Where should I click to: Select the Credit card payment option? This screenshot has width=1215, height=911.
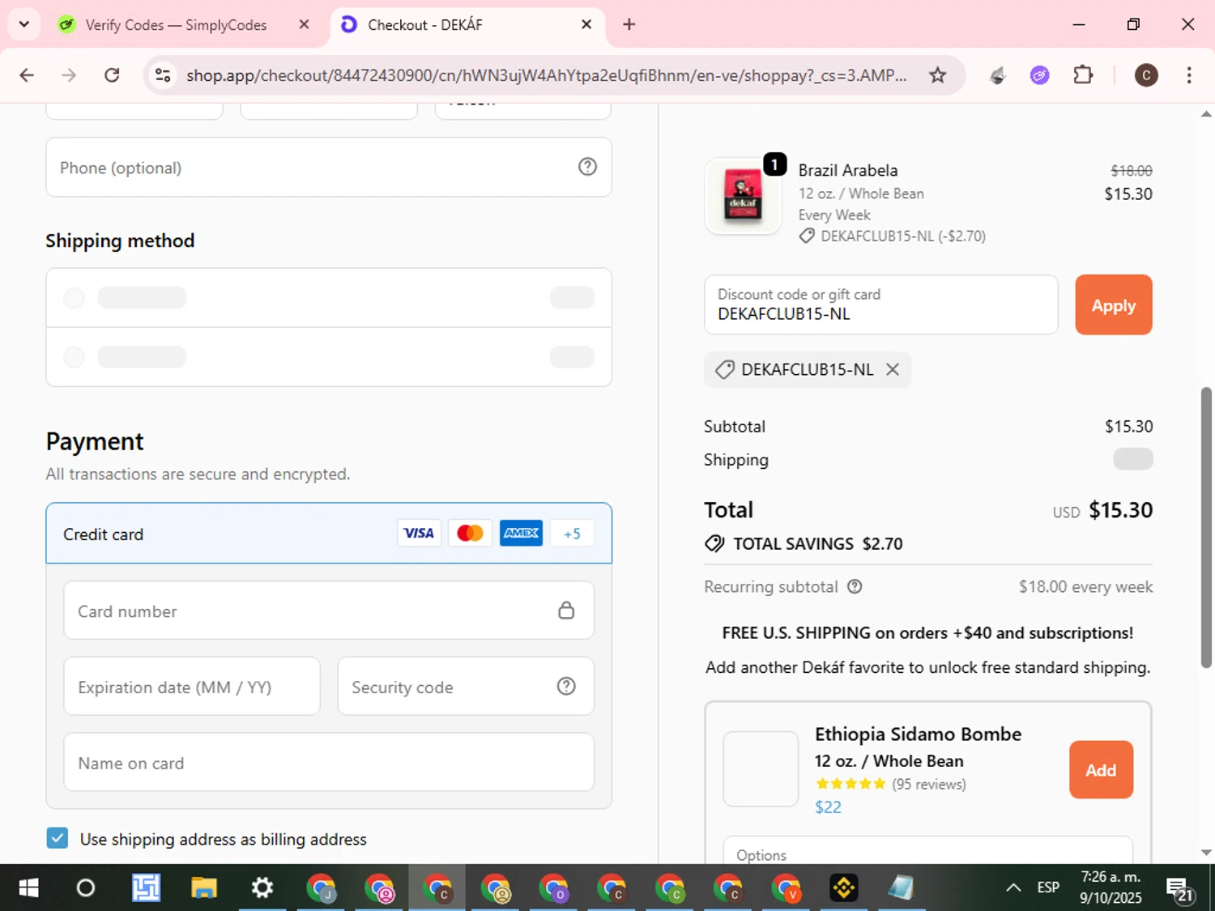click(329, 533)
